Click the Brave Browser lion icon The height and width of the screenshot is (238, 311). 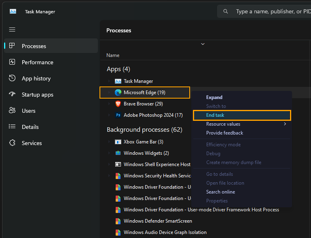click(x=118, y=104)
